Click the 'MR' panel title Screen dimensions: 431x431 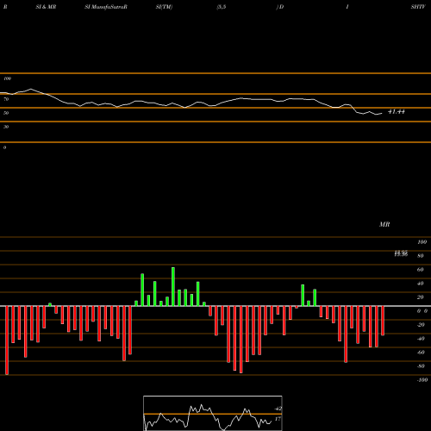pyautogui.click(x=384, y=224)
